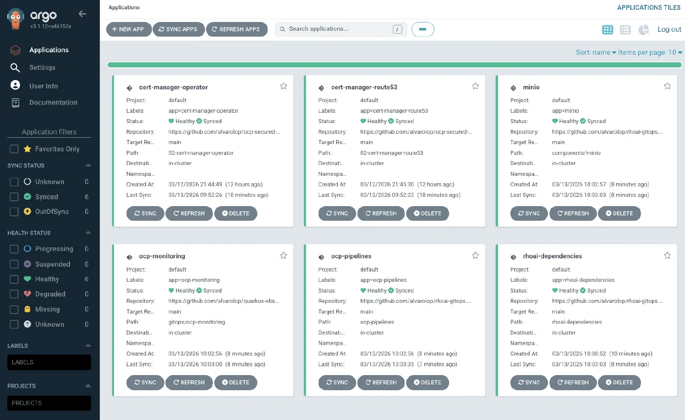Star the minio application
Image resolution: width=685 pixels, height=420 pixels.
(667, 86)
